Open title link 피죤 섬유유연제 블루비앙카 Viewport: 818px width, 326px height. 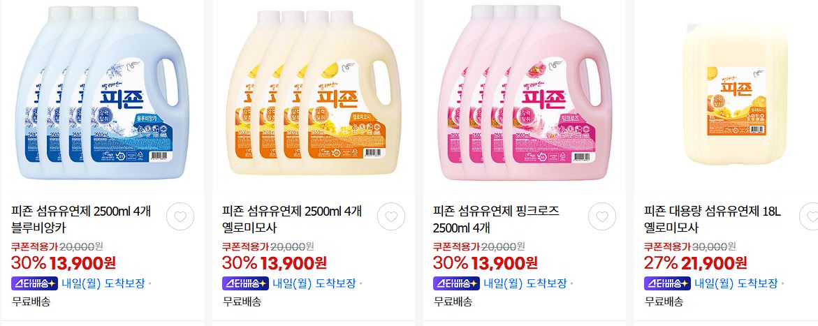click(x=81, y=220)
